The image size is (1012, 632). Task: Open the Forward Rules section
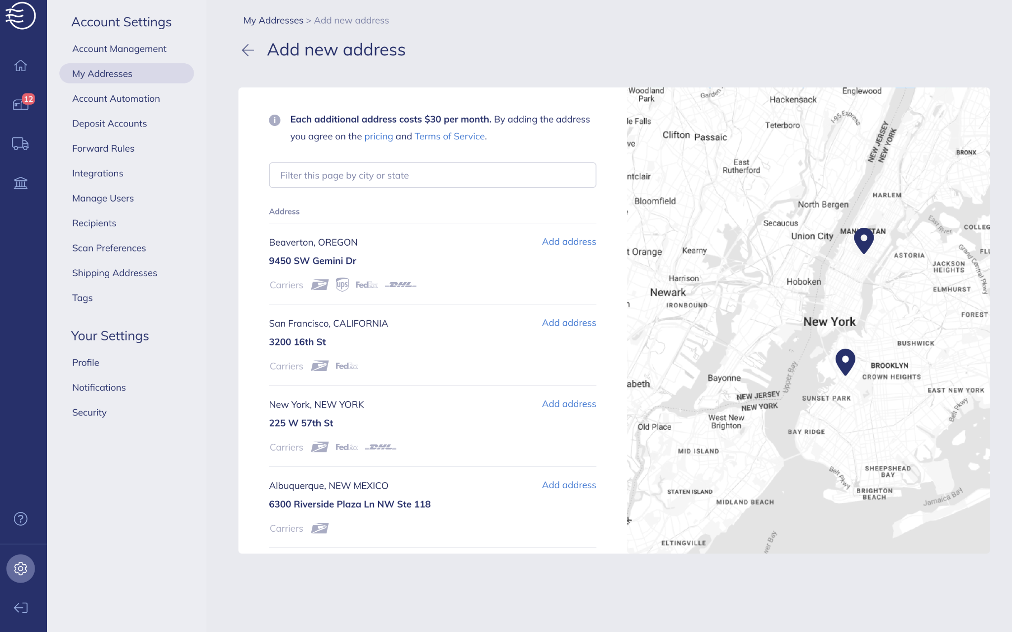pyautogui.click(x=103, y=148)
